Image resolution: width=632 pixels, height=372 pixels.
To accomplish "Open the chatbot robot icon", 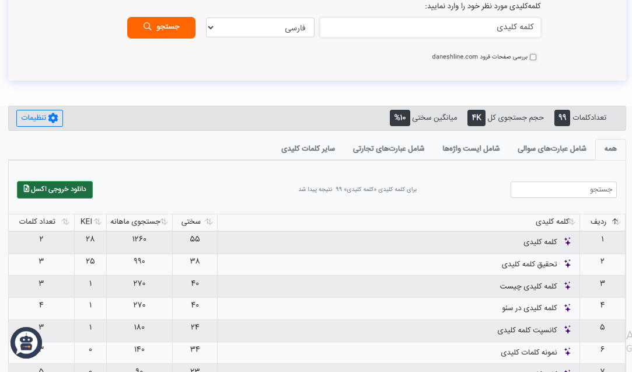I will [26, 342].
